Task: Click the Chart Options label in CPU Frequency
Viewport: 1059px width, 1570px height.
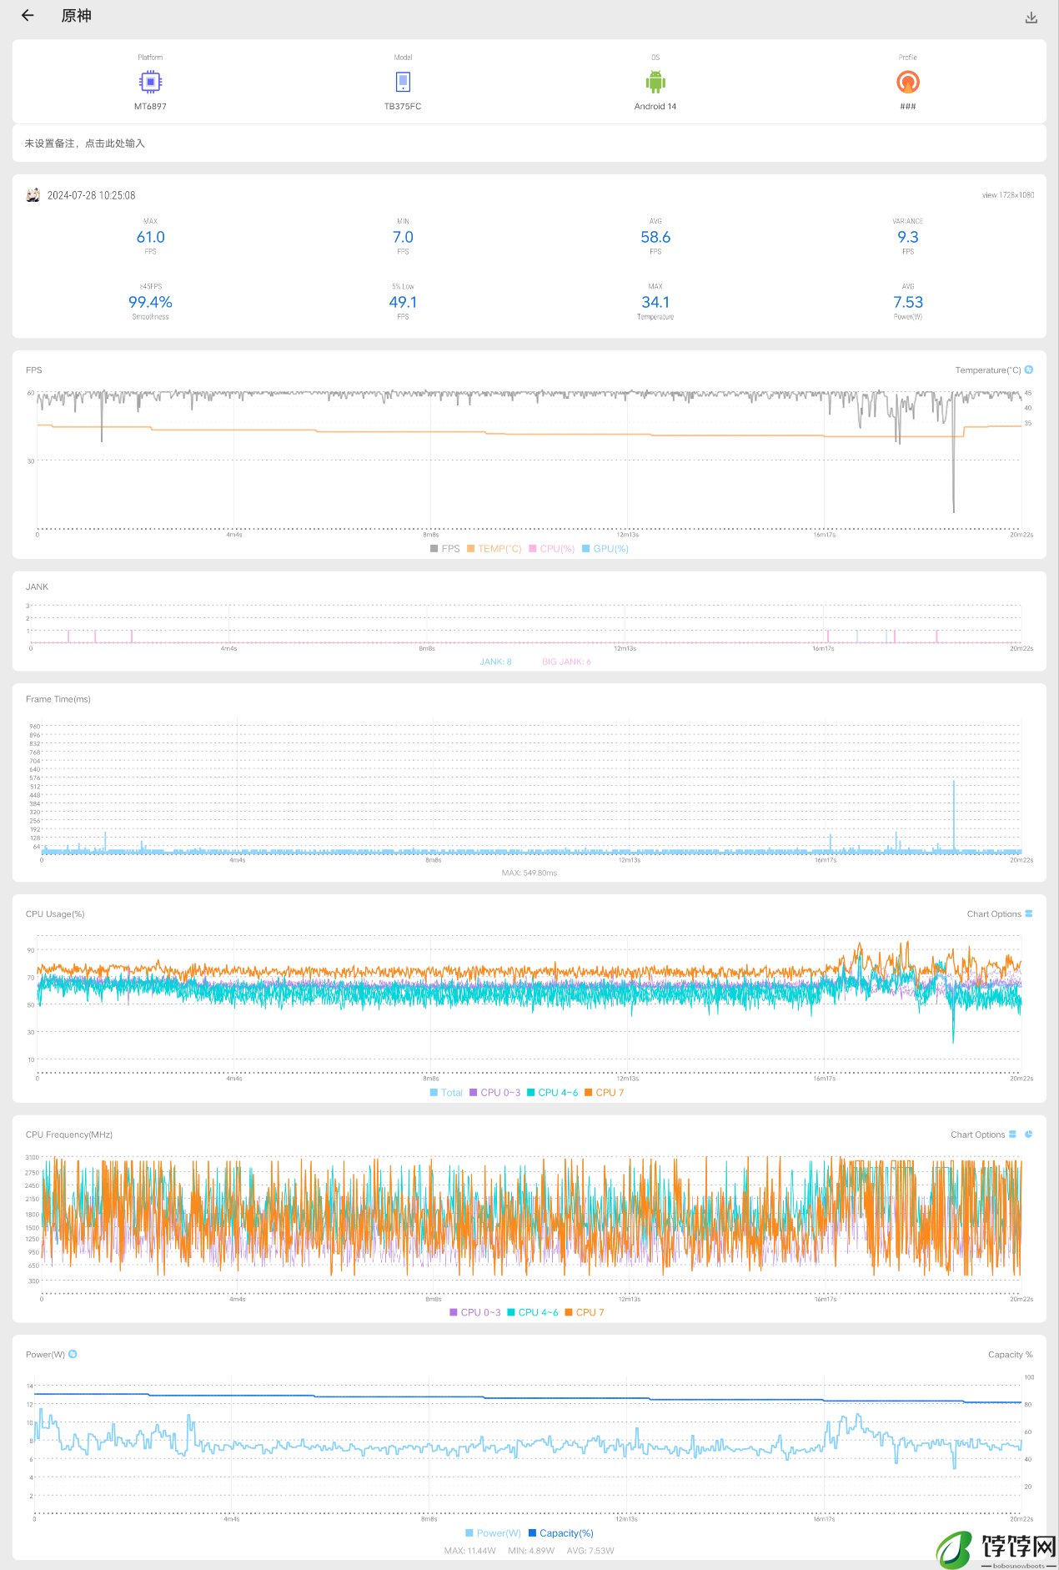Action: [978, 1135]
